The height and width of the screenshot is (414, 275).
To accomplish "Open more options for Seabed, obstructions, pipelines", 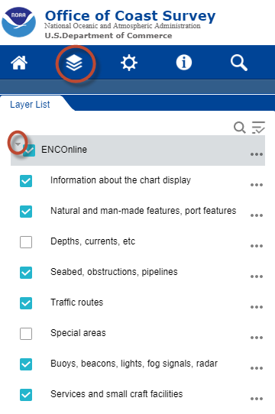I will click(256, 277).
